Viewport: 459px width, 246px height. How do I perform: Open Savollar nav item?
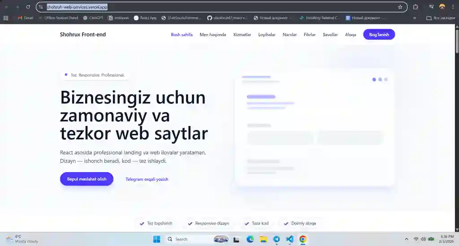pyautogui.click(x=330, y=35)
